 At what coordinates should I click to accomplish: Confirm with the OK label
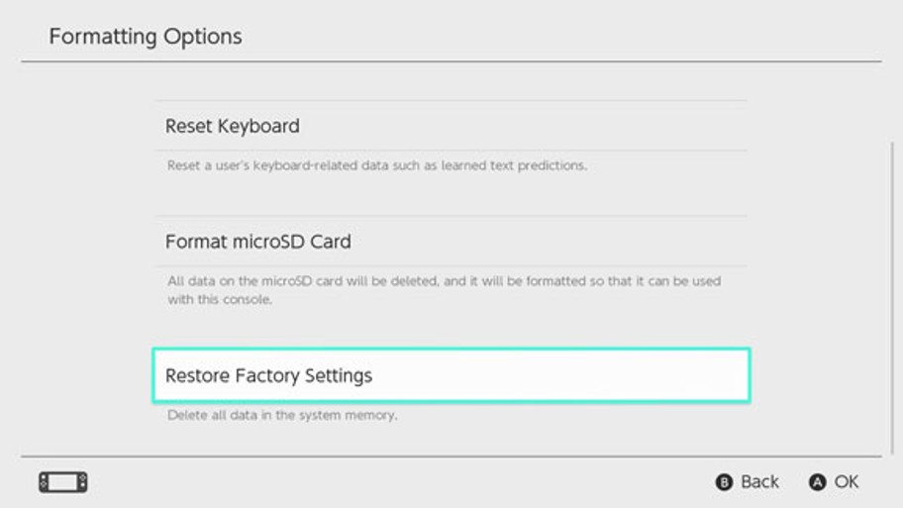(x=847, y=481)
